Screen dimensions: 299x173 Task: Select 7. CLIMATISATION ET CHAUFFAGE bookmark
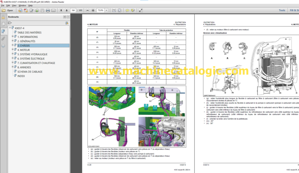(x=36, y=63)
